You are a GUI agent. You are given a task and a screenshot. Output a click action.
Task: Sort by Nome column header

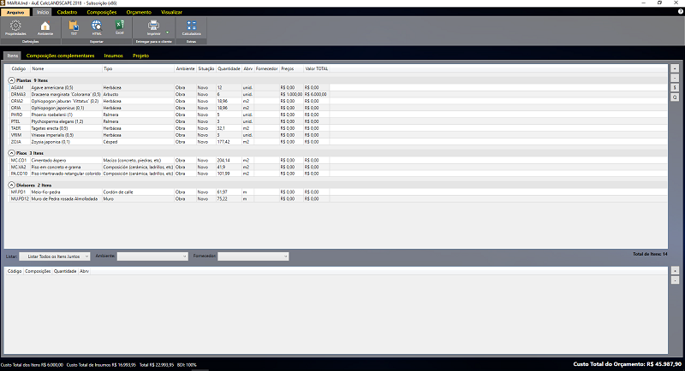point(66,69)
